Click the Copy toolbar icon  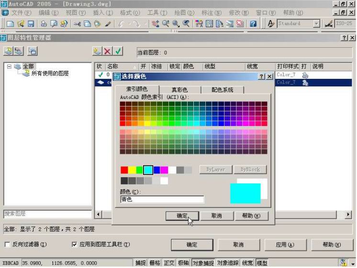pyautogui.click(x=88, y=23)
